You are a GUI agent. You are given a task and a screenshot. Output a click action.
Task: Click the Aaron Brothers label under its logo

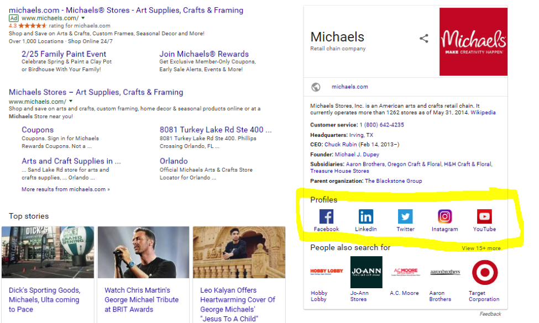440,296
